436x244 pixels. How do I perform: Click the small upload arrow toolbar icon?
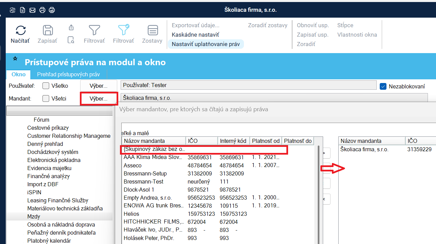tap(71, 28)
